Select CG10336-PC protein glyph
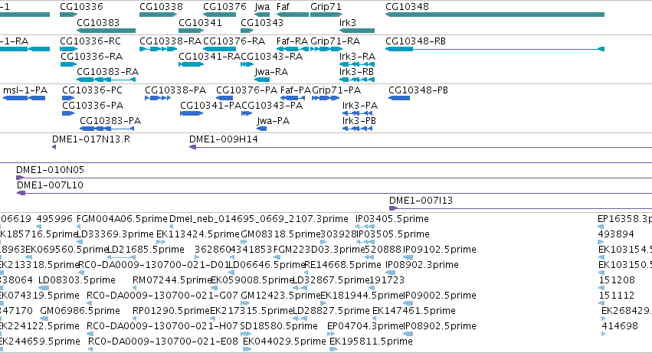 pyautogui.click(x=68, y=98)
